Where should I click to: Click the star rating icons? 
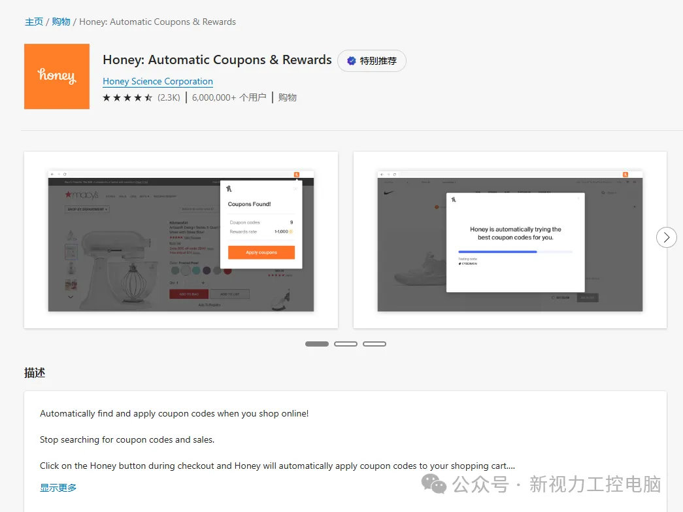[127, 97]
